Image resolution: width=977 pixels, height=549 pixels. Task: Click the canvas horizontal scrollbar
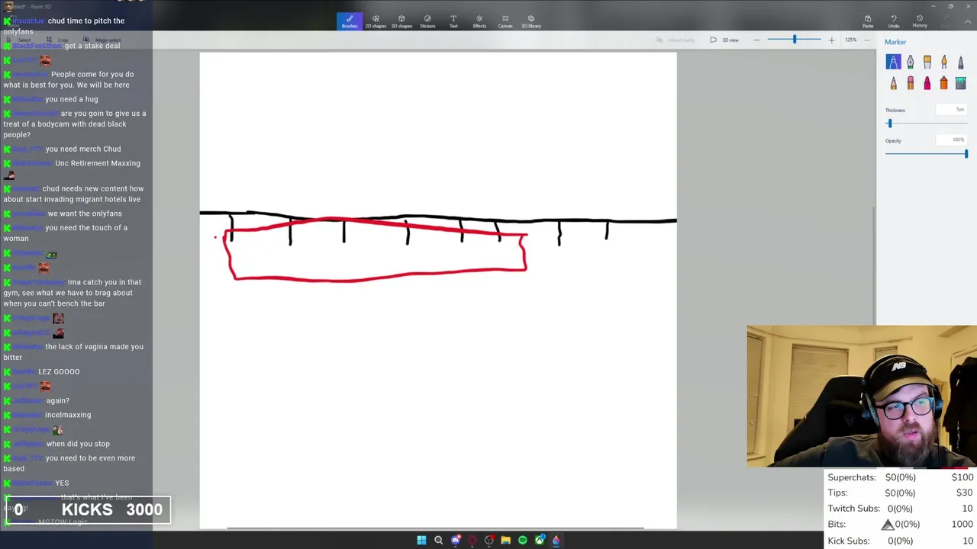click(435, 528)
